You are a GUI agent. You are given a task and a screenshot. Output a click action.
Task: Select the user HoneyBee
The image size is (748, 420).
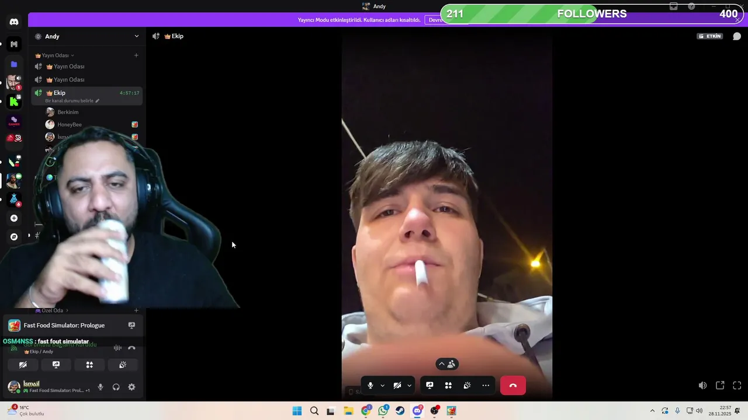pyautogui.click(x=70, y=124)
